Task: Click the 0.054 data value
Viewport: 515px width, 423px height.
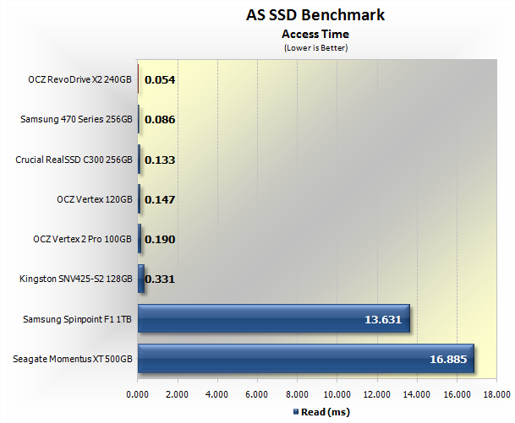Action: point(160,79)
